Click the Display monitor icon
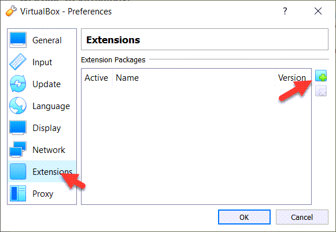 tap(18, 128)
